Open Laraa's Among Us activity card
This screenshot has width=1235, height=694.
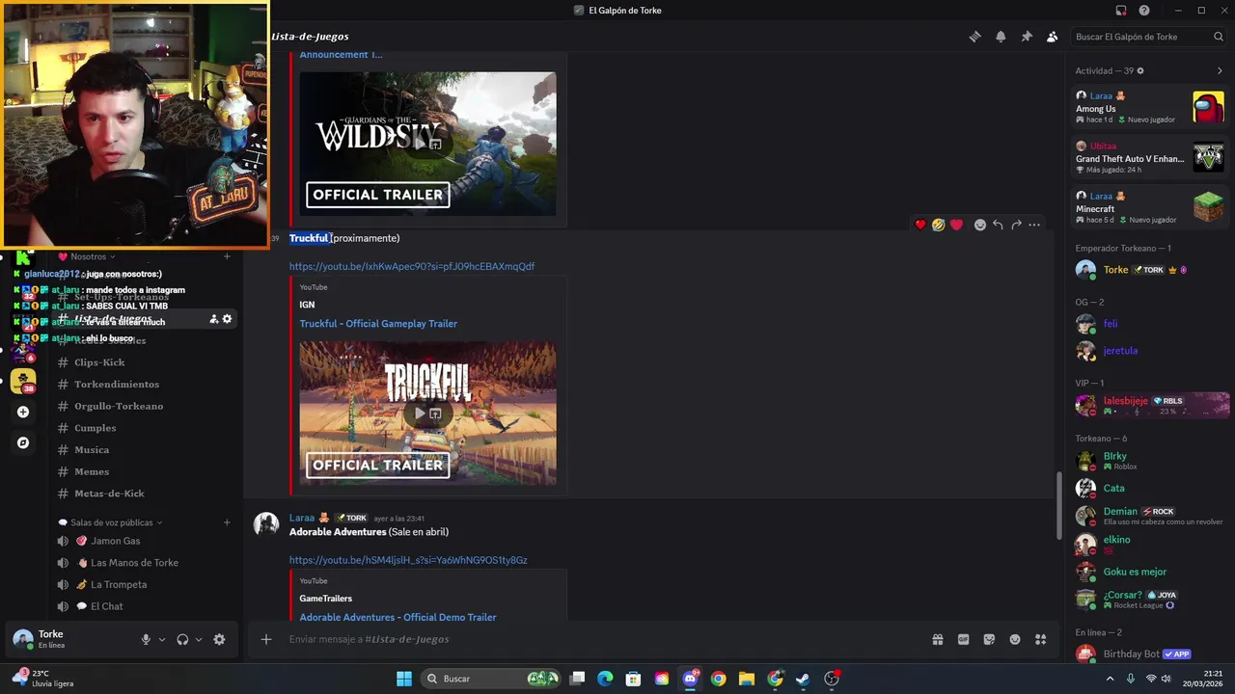[x=1151, y=108]
